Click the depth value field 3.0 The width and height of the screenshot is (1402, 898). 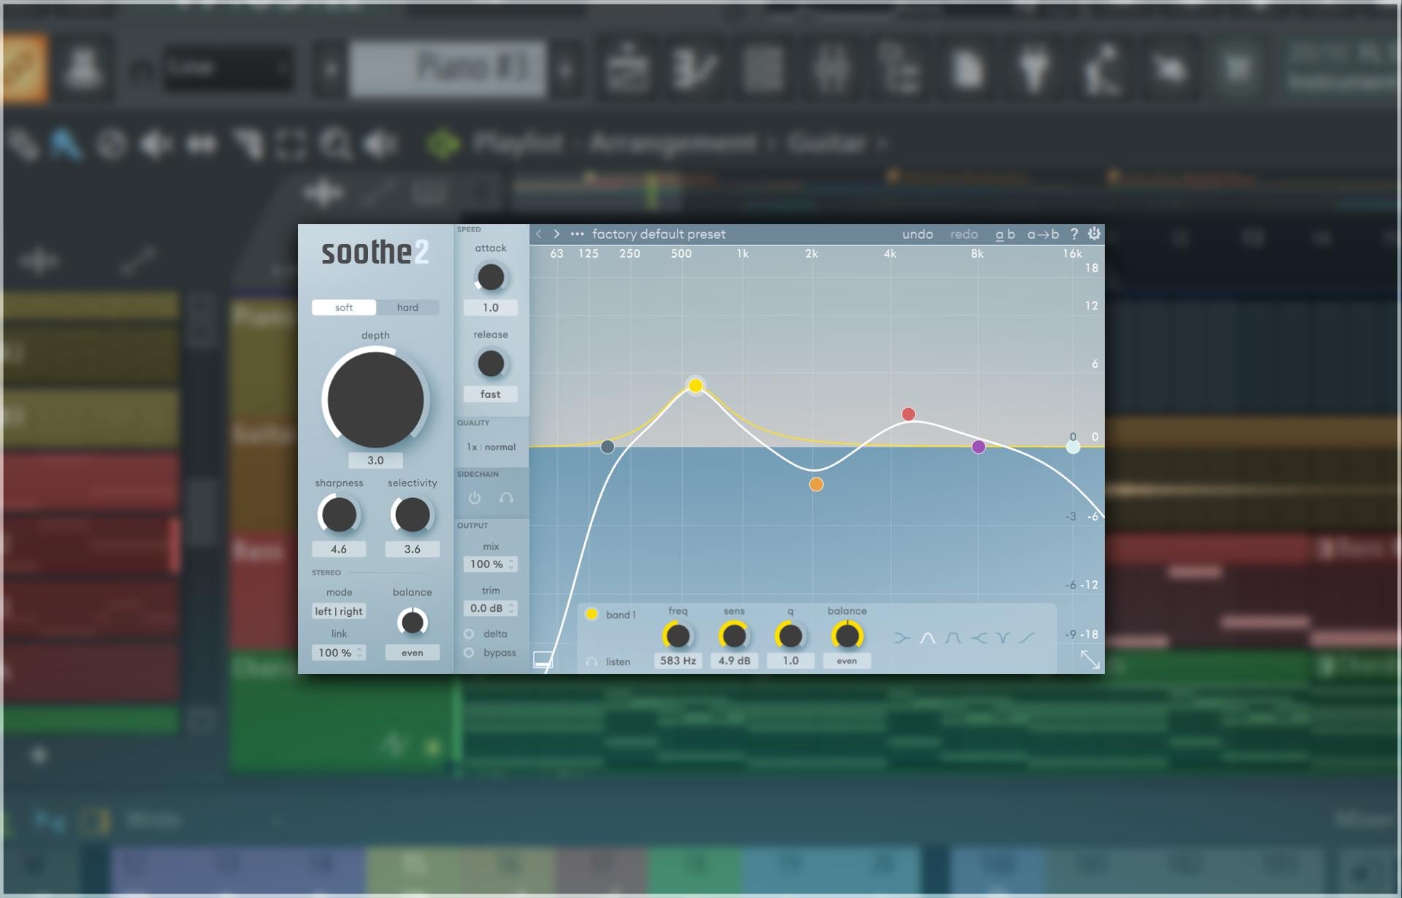pyautogui.click(x=375, y=461)
